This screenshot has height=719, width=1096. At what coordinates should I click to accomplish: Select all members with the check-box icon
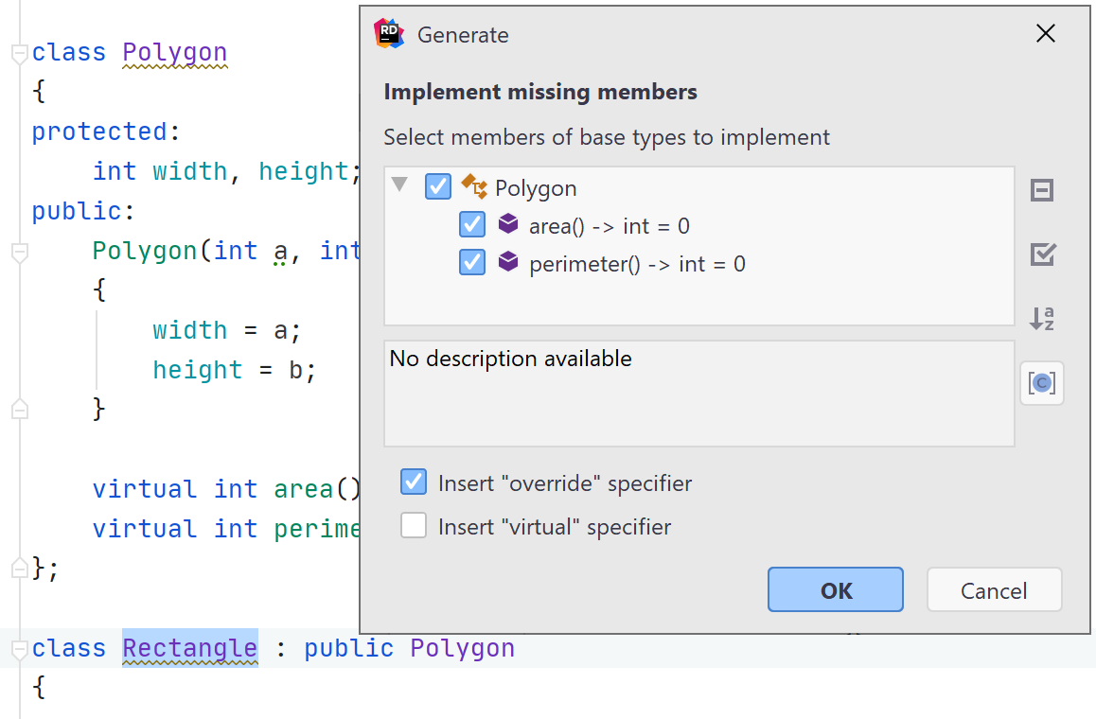point(1041,254)
